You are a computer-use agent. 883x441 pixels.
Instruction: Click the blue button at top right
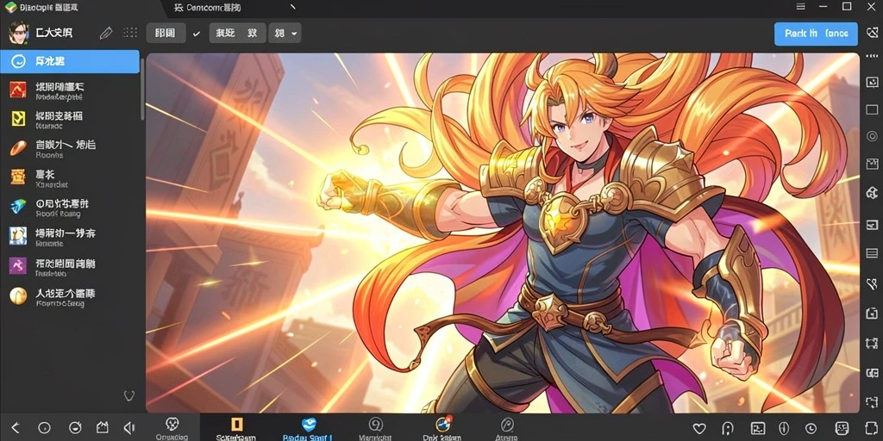coord(816,34)
